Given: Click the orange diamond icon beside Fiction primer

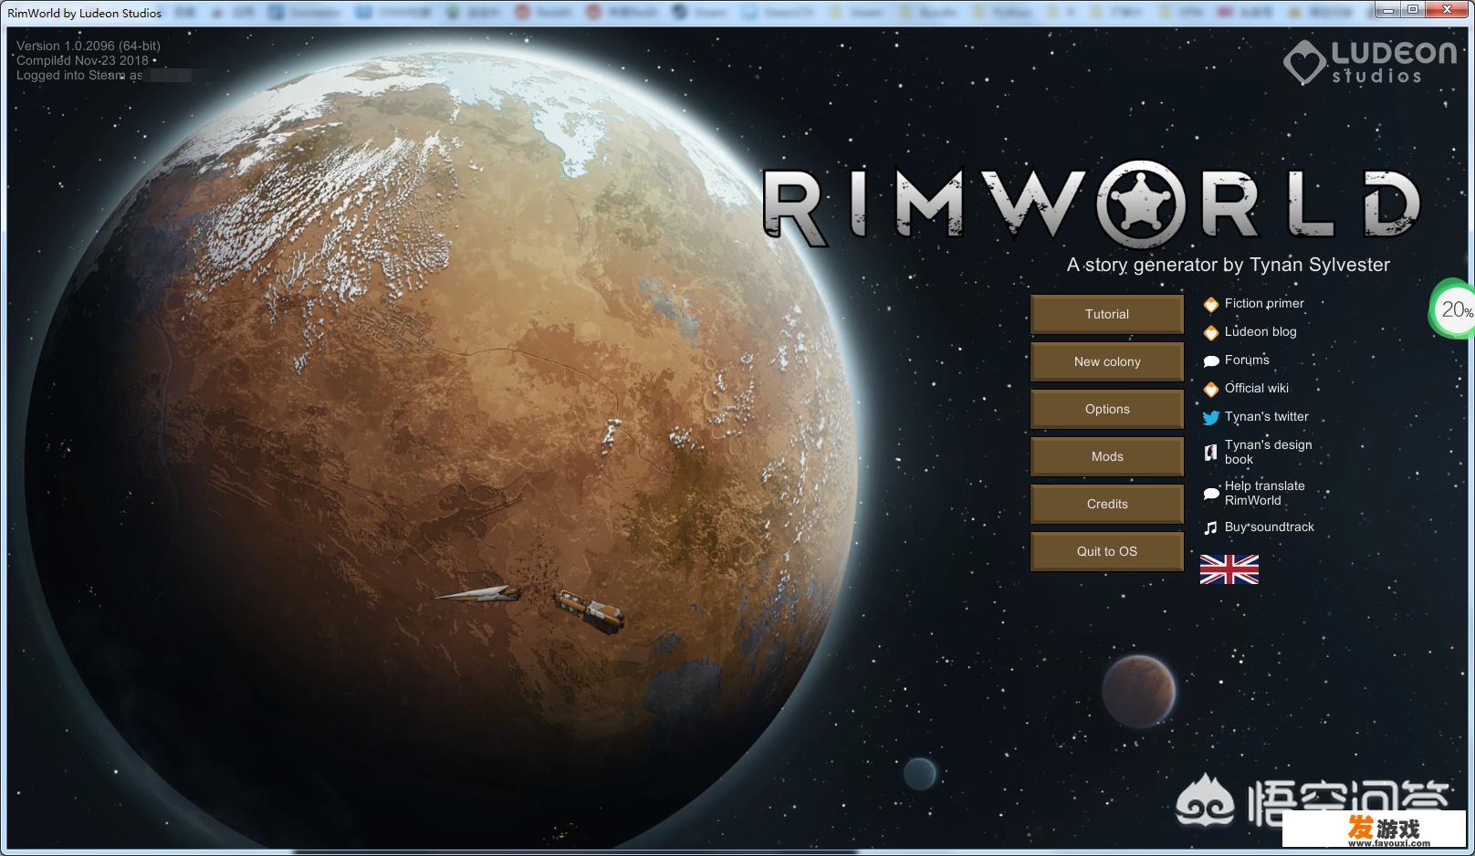Looking at the screenshot, I should (1211, 304).
